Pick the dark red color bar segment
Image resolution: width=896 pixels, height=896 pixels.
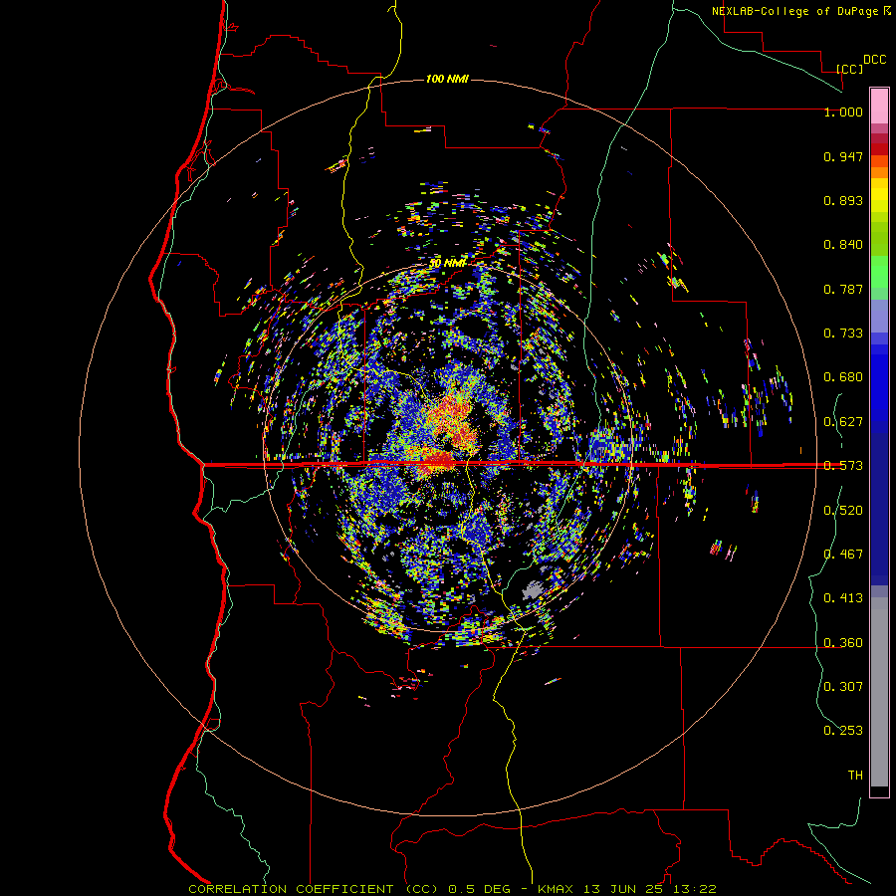(879, 149)
